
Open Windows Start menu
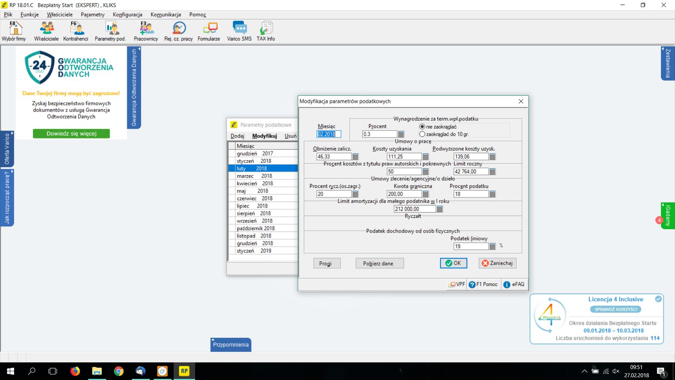(11, 371)
